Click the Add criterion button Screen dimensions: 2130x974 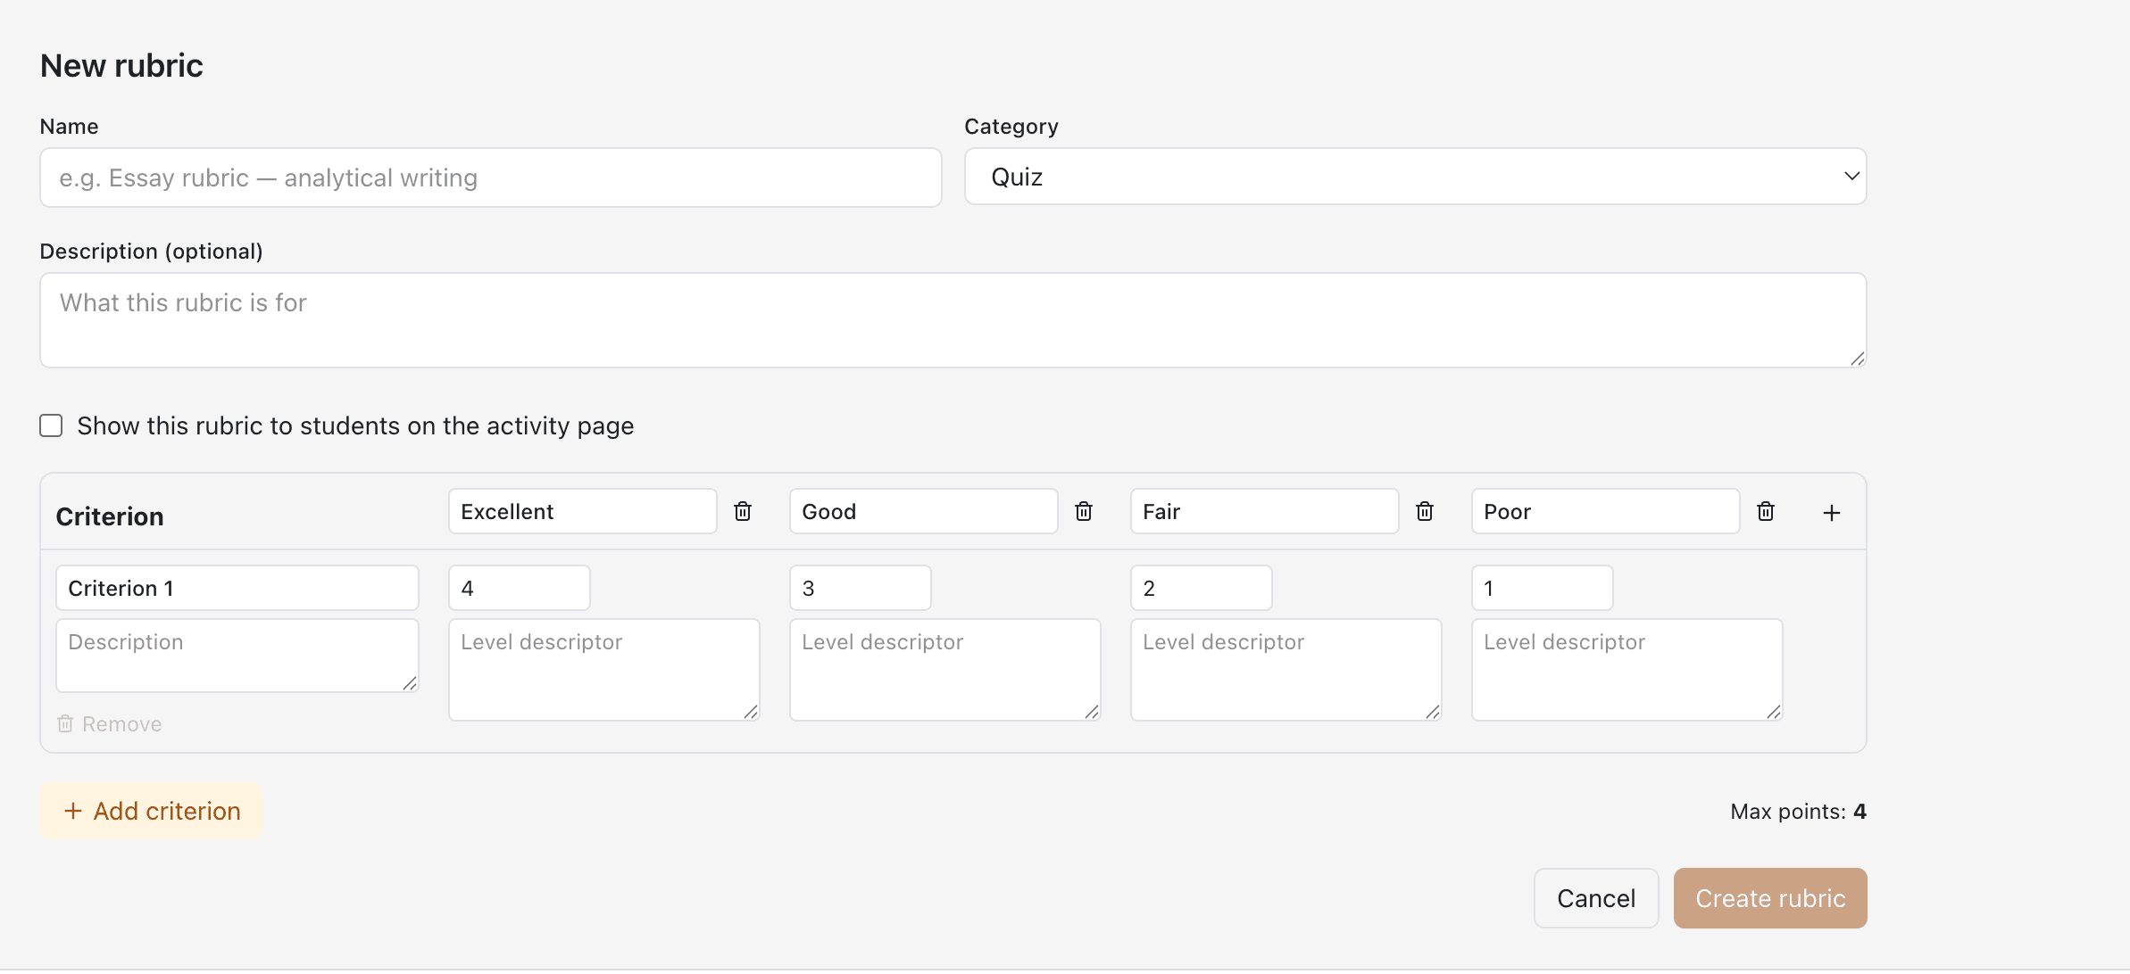point(151,811)
